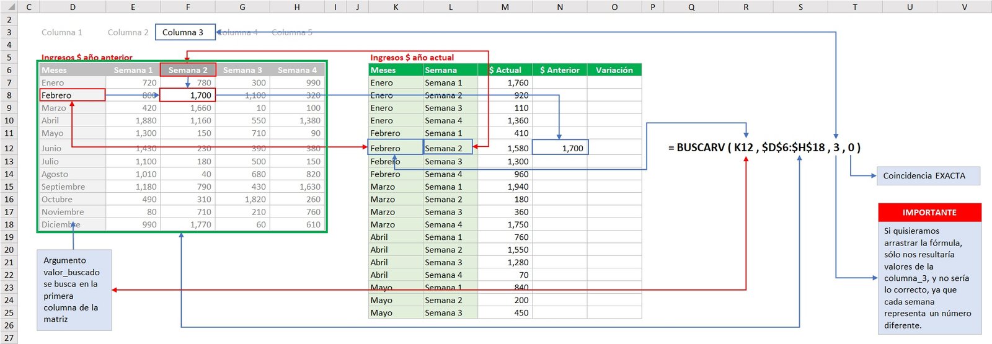This screenshot has width=992, height=344.
Task: Select the $ Anterior header cell
Action: [559, 70]
